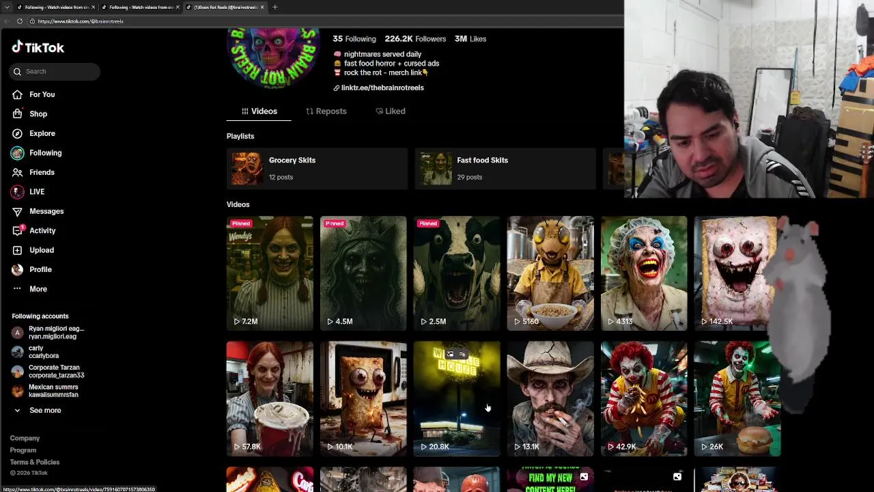Switch to the Liked tab
The image size is (874, 492).
(x=390, y=111)
